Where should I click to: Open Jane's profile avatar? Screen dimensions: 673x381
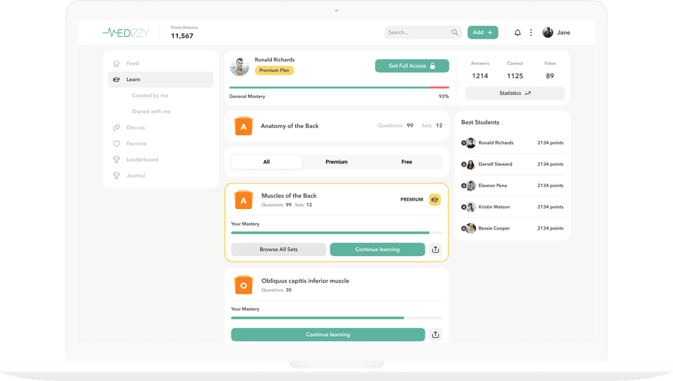548,33
